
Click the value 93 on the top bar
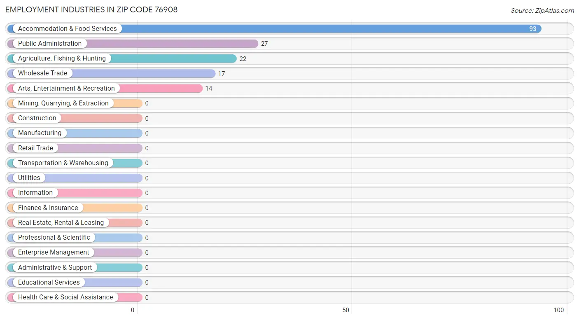click(533, 29)
